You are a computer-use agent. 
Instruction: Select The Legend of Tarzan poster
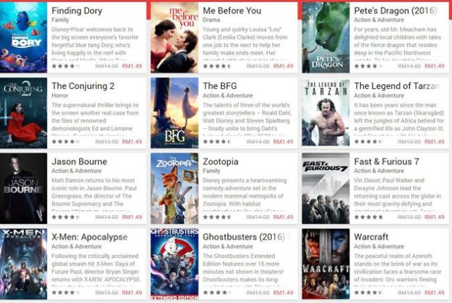coord(326,113)
